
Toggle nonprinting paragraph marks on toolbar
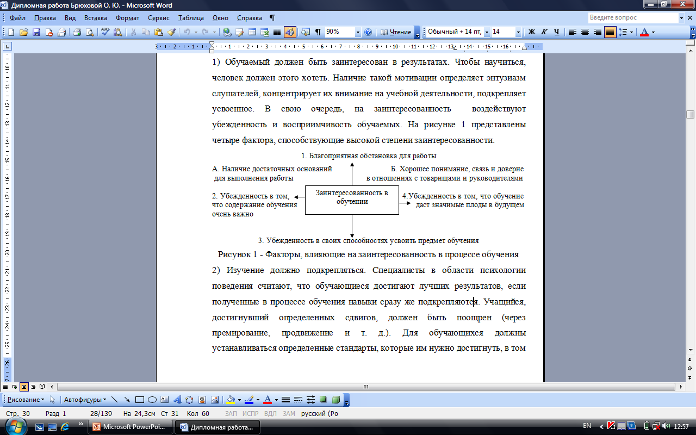(318, 32)
